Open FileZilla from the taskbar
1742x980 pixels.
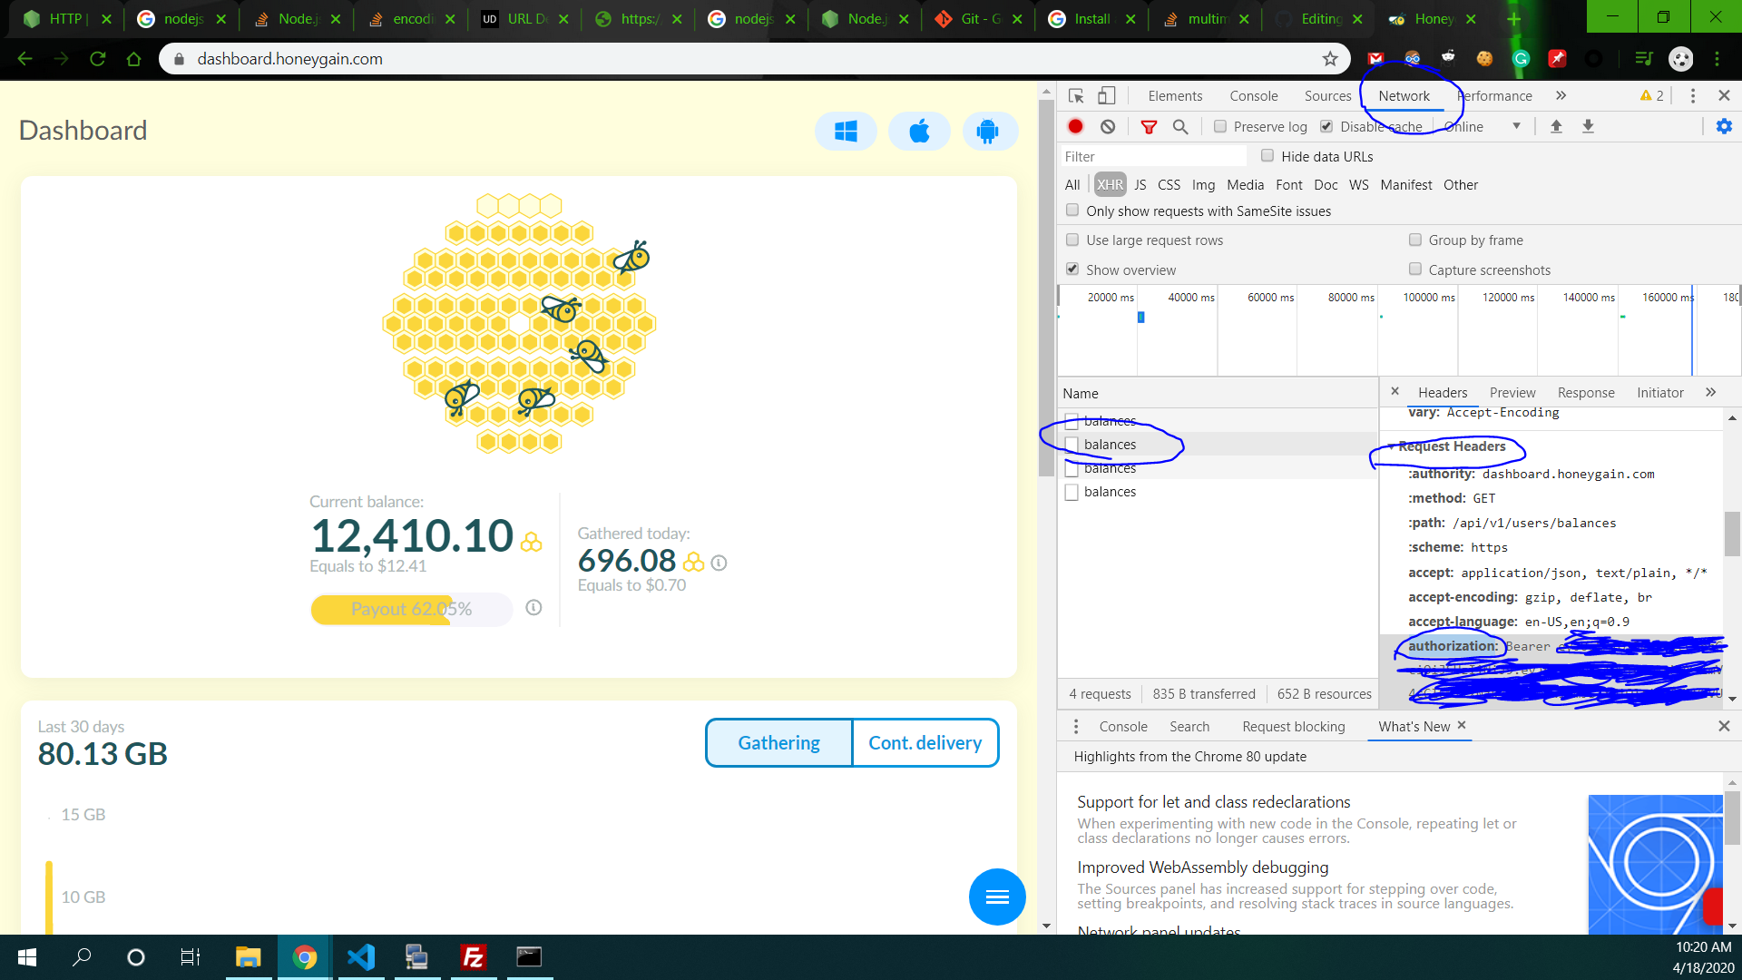474,956
